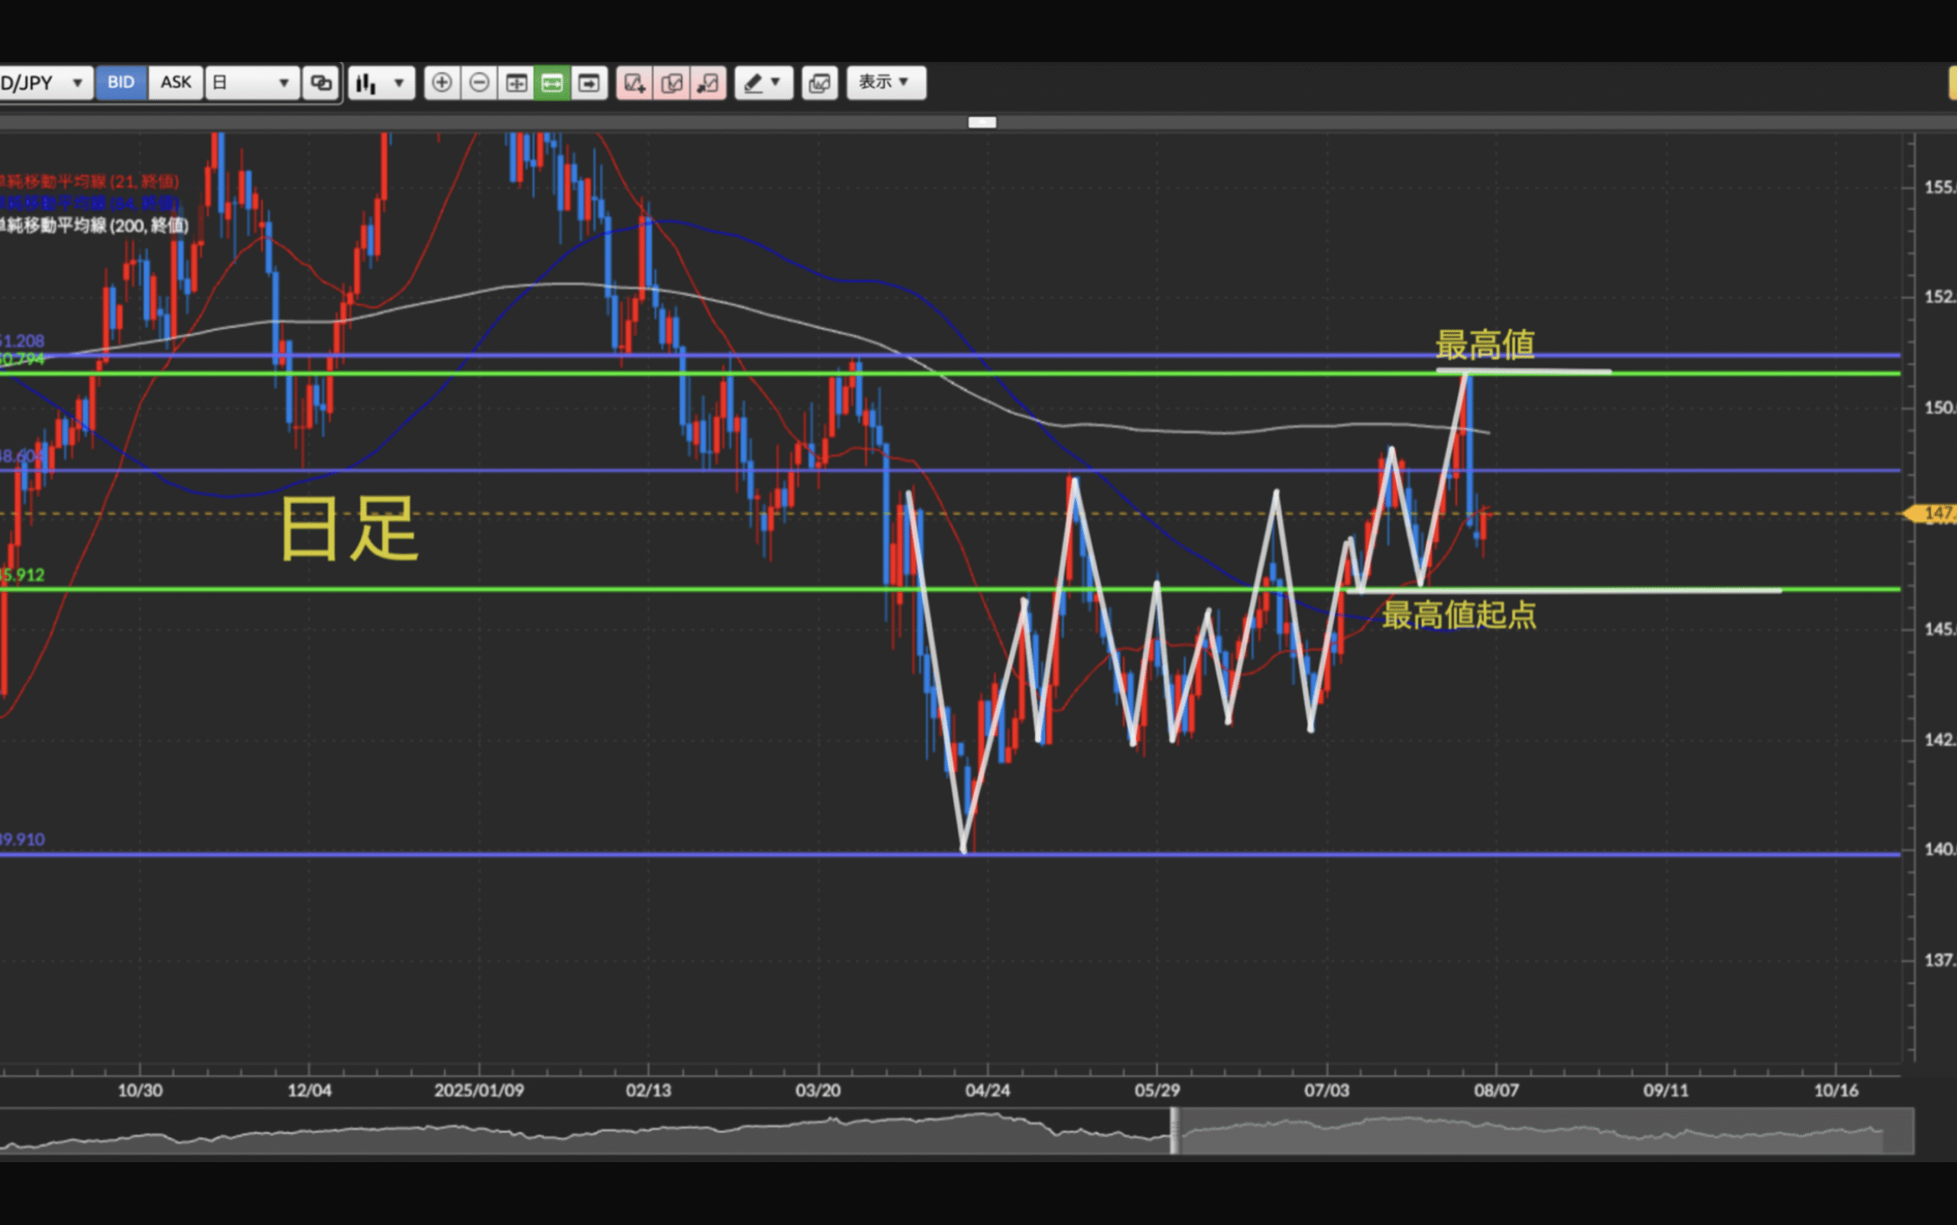Click the 最高値 text annotation
1957x1225 pixels.
1485,344
